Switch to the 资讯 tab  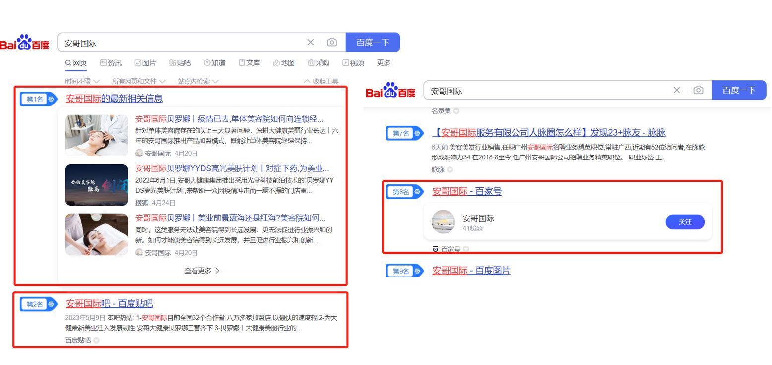[111, 63]
